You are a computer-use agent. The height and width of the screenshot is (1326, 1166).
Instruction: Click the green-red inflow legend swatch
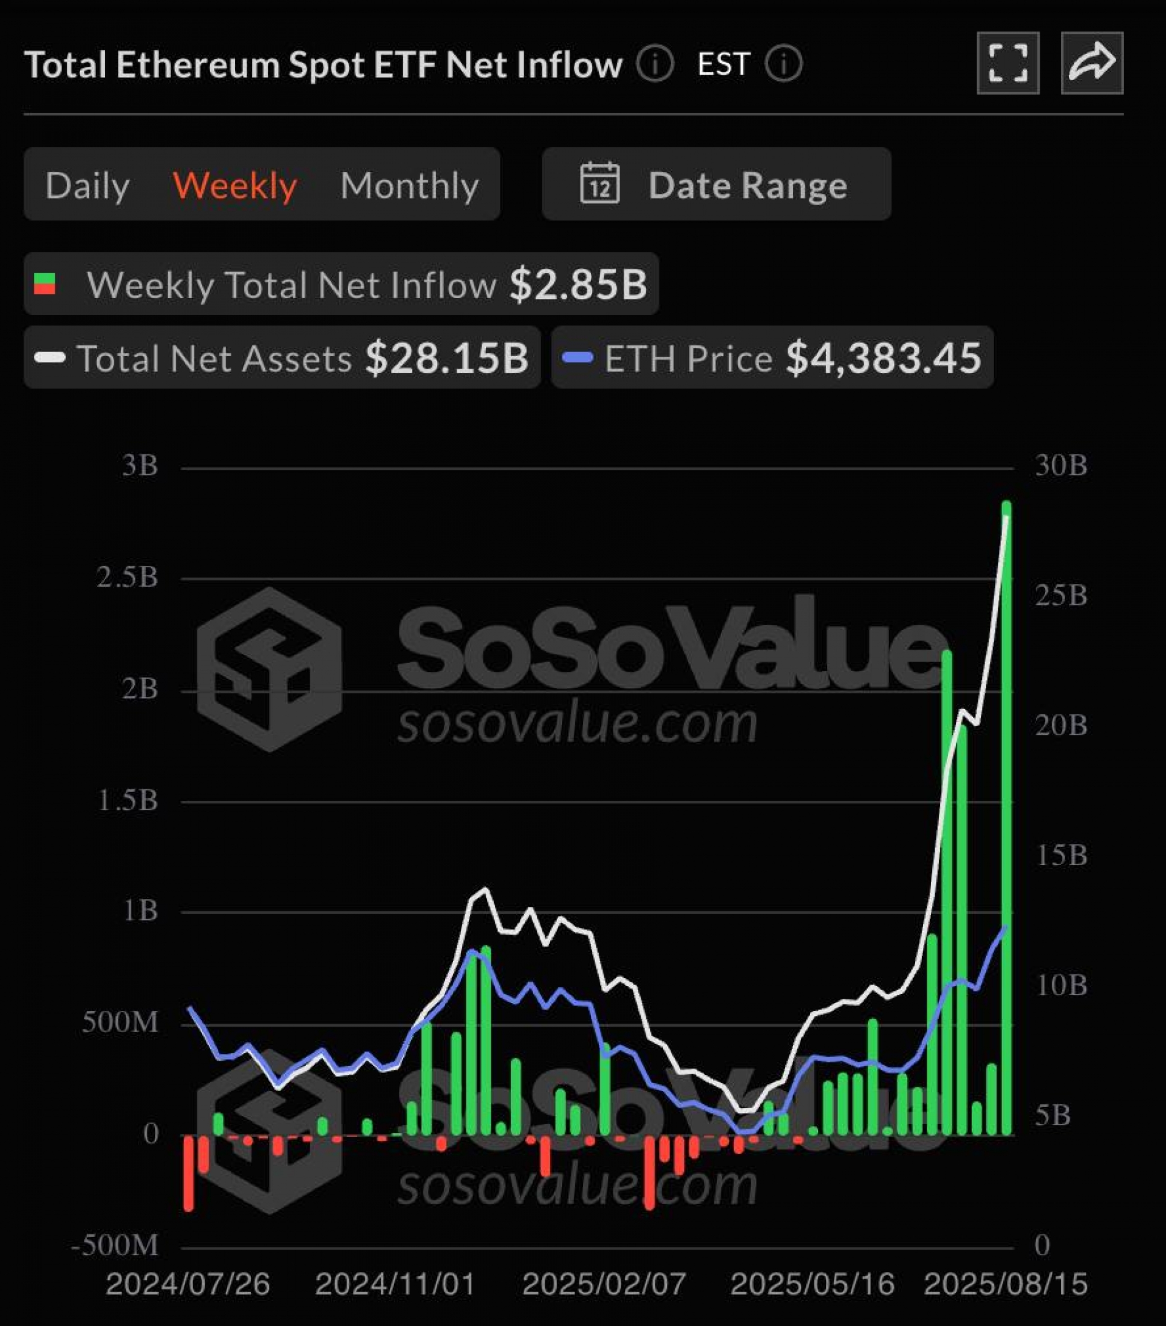[45, 284]
